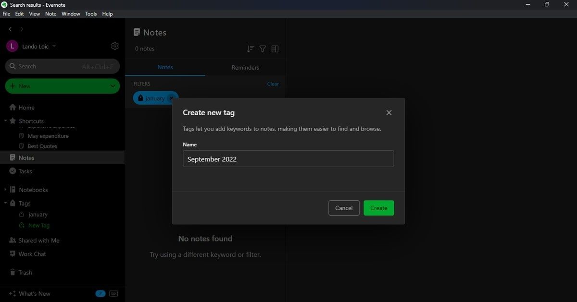Open settings gear next to account name

click(x=114, y=46)
